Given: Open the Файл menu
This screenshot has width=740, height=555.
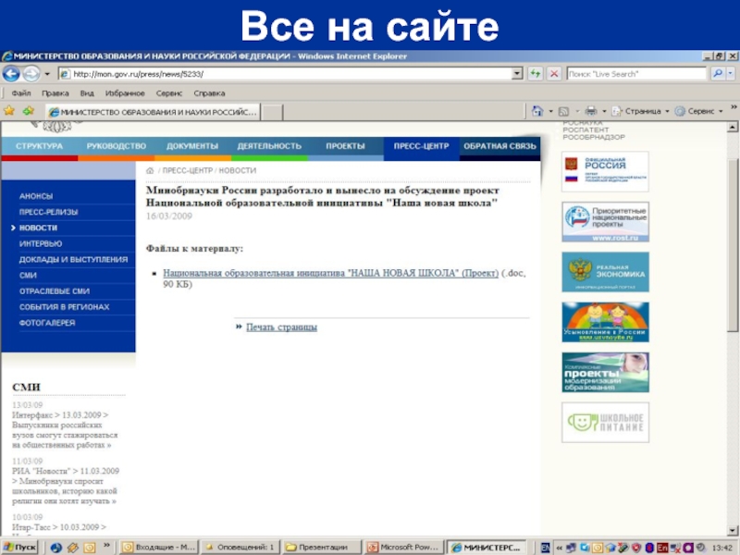Looking at the screenshot, I should [x=21, y=93].
